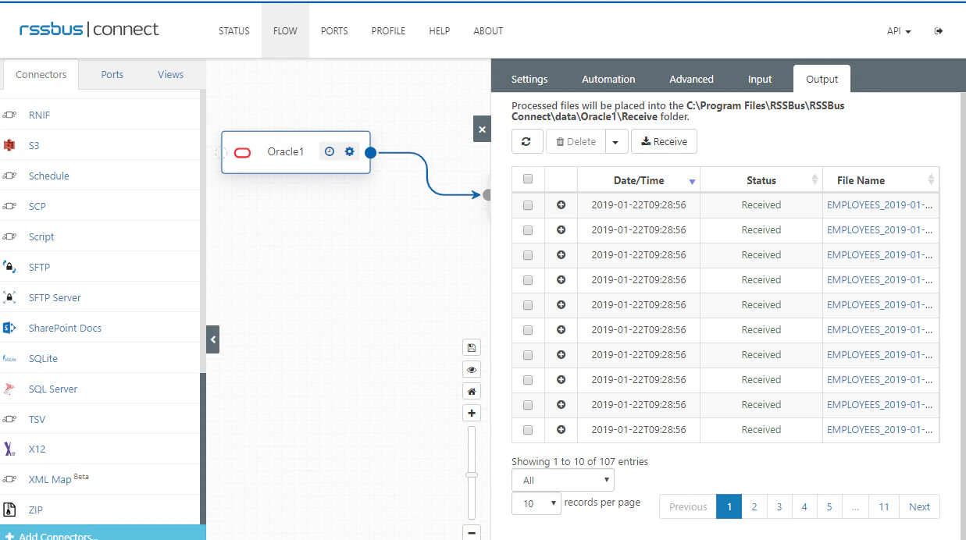Check the fourth row's checkbox
966x540 pixels.
[528, 280]
